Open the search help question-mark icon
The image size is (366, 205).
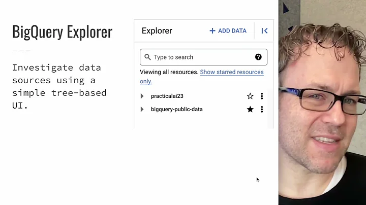[258, 57]
